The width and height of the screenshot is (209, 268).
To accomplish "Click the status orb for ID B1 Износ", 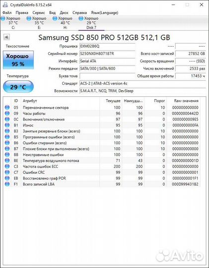I will click(7, 125).
